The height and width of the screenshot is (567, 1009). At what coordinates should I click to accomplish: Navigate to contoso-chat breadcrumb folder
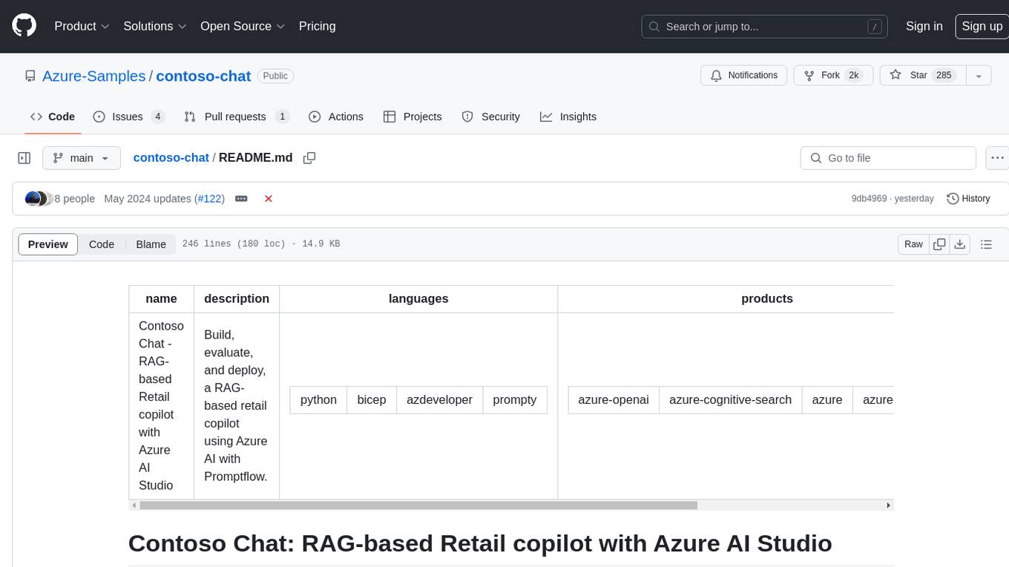tap(171, 157)
